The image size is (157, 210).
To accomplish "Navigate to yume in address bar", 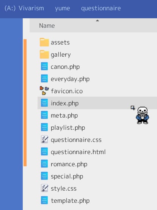I will [x=63, y=8].
